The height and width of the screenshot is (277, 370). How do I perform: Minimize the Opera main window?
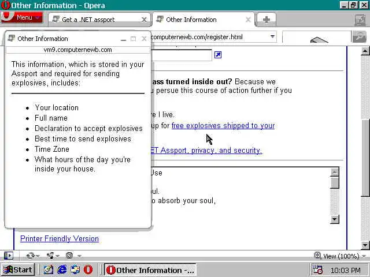click(344, 5)
